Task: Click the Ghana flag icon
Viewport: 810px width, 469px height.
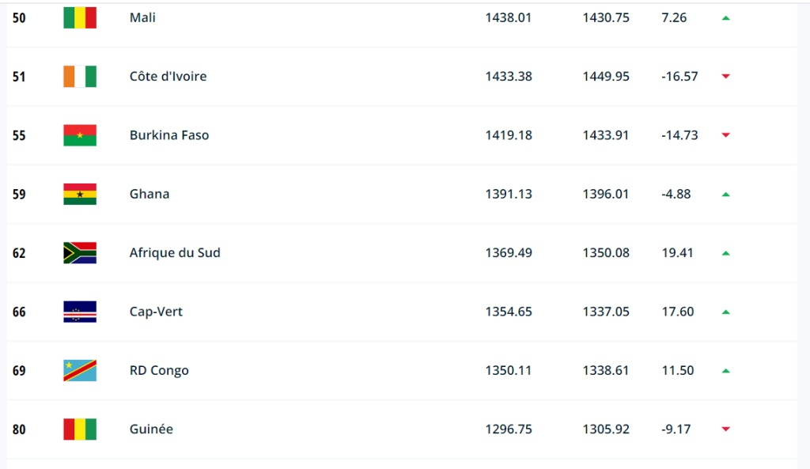Action: coord(80,195)
